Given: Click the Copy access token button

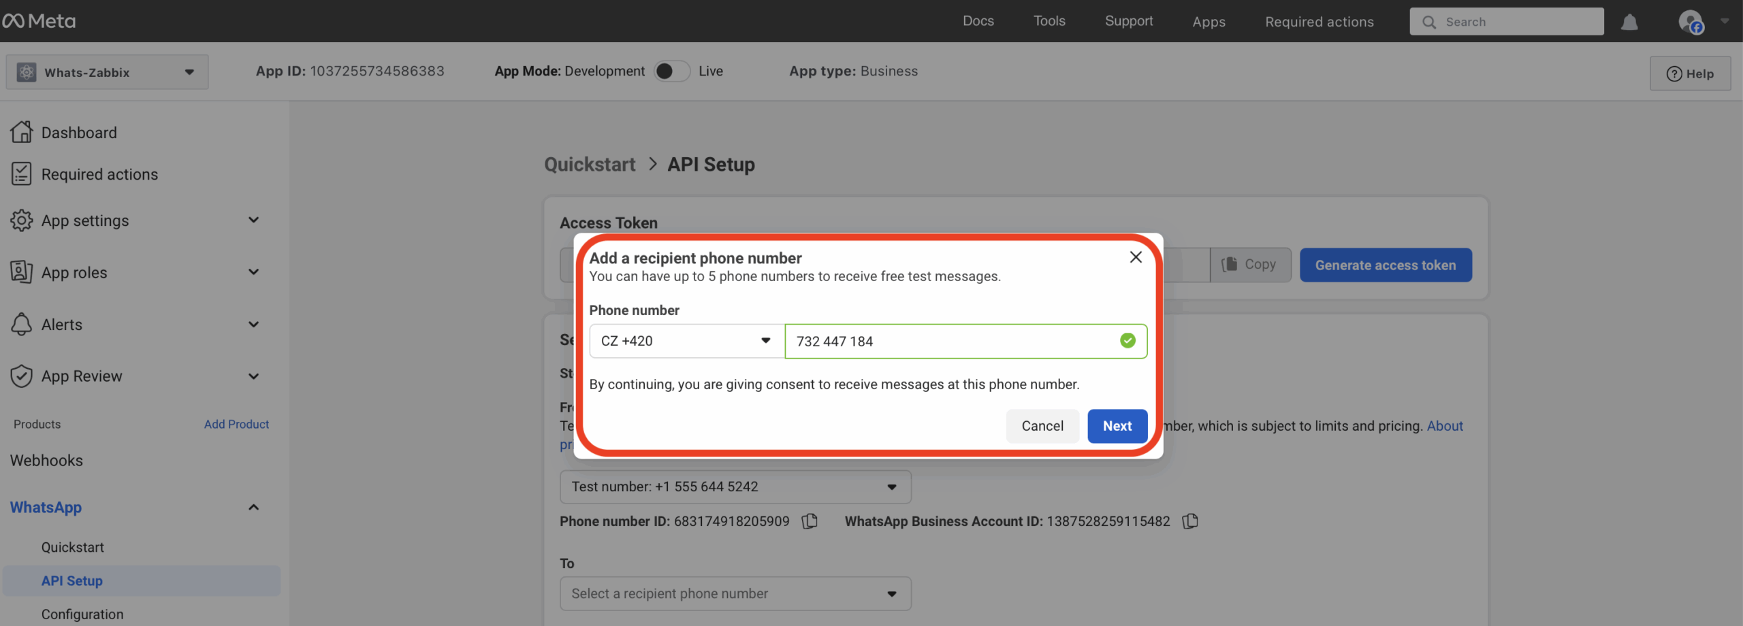Looking at the screenshot, I should [1250, 265].
